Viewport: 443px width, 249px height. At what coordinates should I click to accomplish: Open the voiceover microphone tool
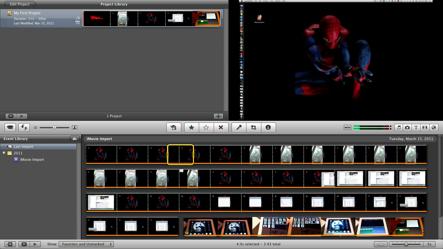(239, 128)
